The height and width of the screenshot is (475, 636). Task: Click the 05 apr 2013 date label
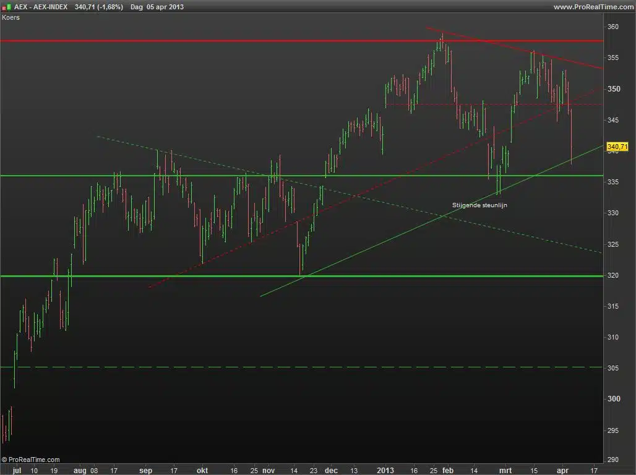(165, 7)
